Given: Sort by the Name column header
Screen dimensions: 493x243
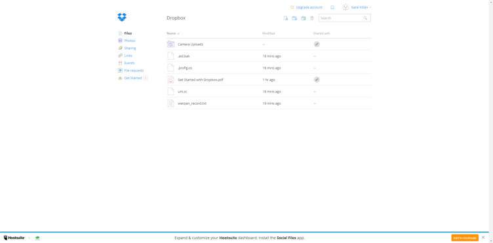Looking at the screenshot, I should [172, 33].
